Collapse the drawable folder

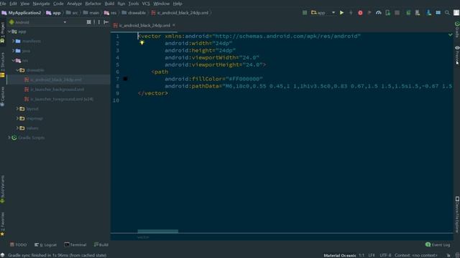(x=17, y=70)
